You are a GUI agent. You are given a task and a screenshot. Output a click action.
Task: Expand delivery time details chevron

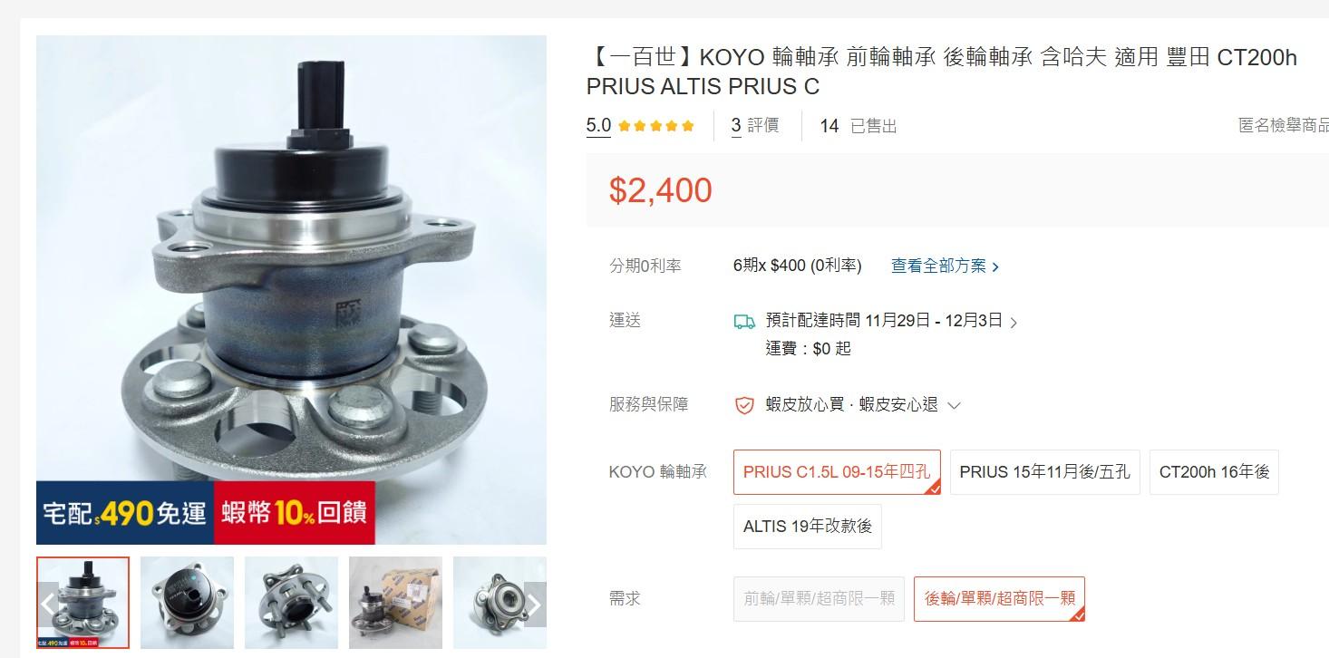[x=1014, y=322]
